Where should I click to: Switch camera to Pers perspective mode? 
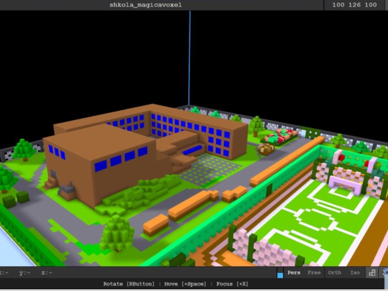coord(294,273)
